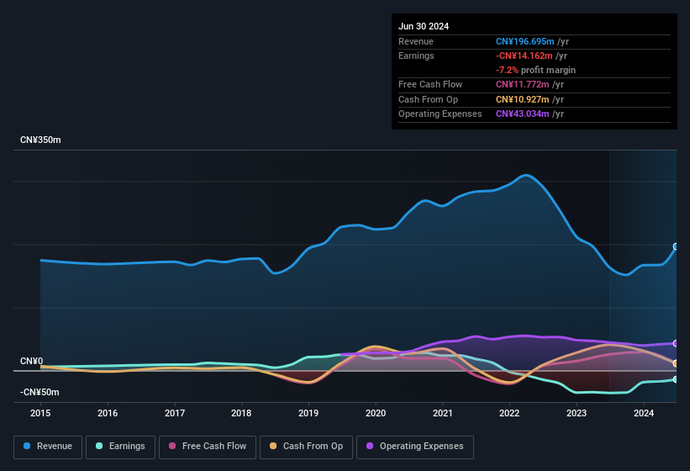Click the Cash From Op end data point
The image size is (690, 471).
coord(676,363)
